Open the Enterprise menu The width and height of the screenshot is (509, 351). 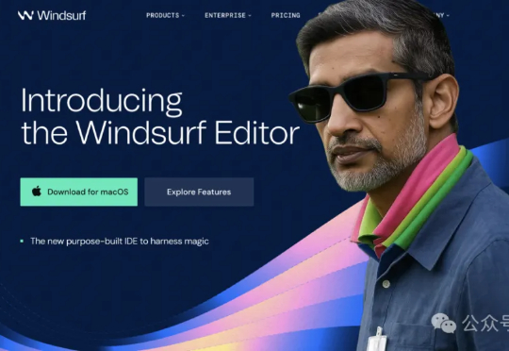[227, 15]
